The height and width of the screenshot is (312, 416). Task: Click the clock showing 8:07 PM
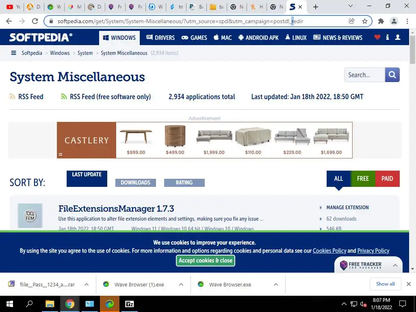[x=381, y=300]
